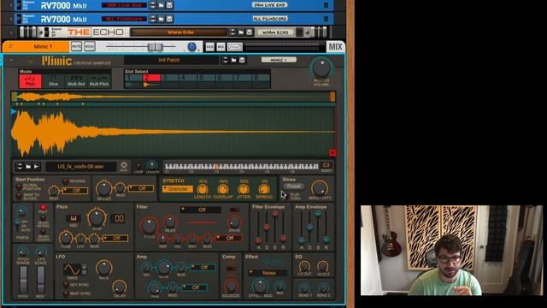Open Amp pan mod source dropdown

[194, 287]
